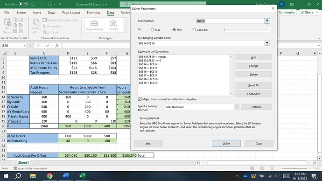322x181 pixels.
Task: Open Google Chrome from the taskbar
Action: pyautogui.click(x=49, y=176)
